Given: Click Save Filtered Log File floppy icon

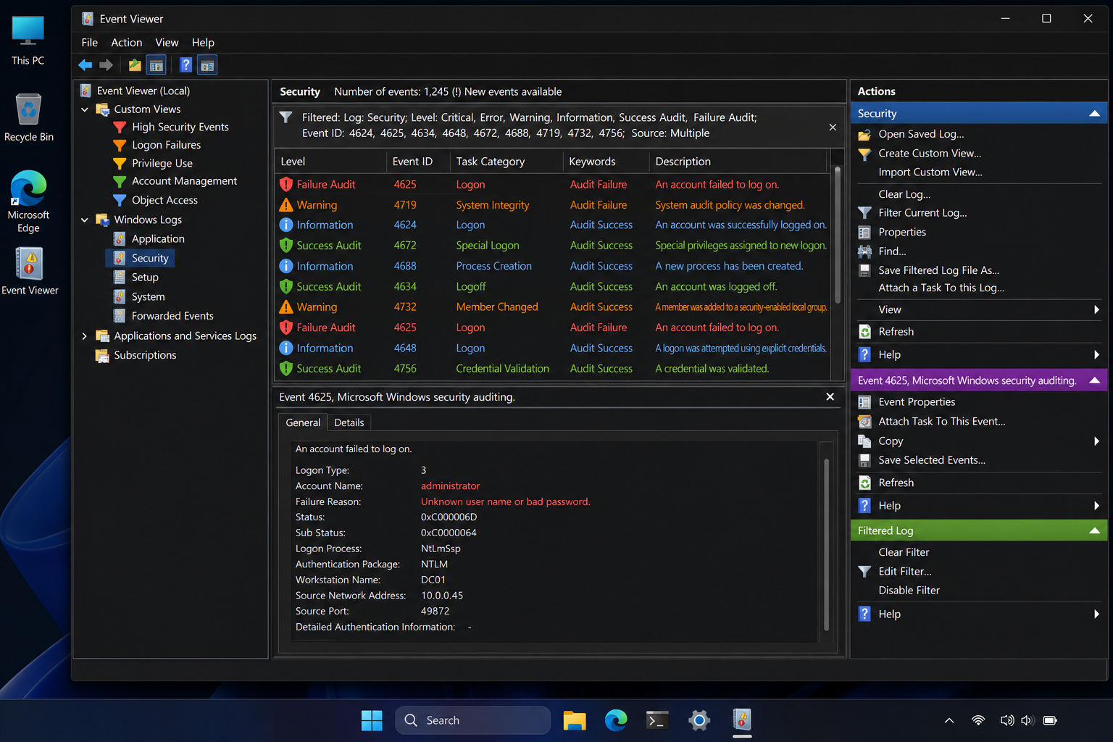Looking at the screenshot, I should tap(864, 270).
